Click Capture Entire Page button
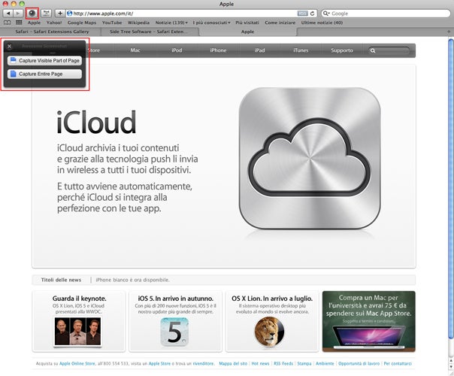Viewport: 454px width, 376px height. coord(44,74)
